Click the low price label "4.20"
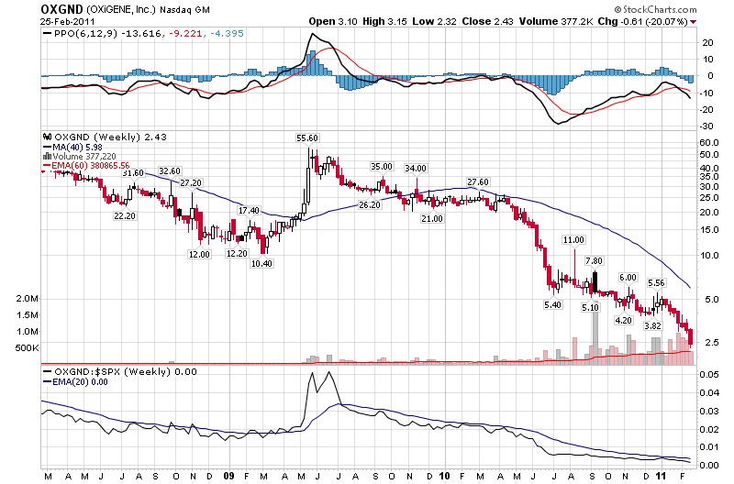 pyautogui.click(x=624, y=320)
